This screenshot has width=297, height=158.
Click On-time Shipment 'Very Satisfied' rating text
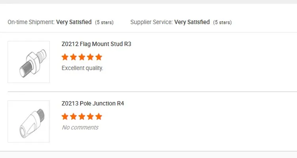point(74,22)
